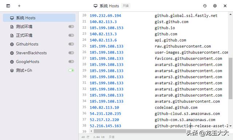This screenshot has height=140, width=233.
Task: Turn on the GoogleHosts switch
Action: [71, 62]
